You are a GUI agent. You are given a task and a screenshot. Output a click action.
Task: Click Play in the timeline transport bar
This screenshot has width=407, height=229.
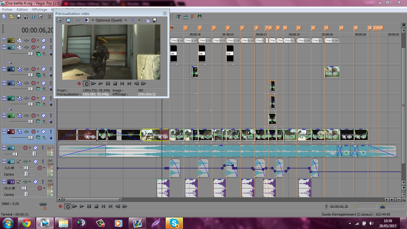(82, 206)
